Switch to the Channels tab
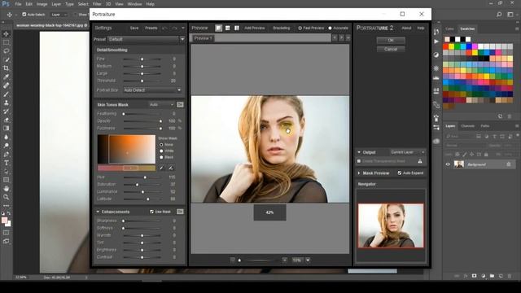 (467, 126)
